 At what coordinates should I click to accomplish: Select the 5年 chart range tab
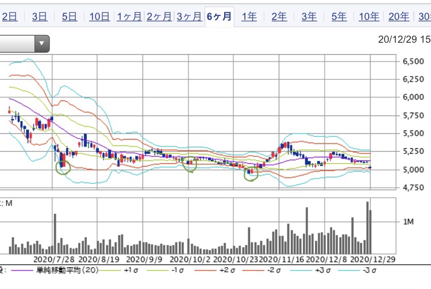click(x=338, y=16)
